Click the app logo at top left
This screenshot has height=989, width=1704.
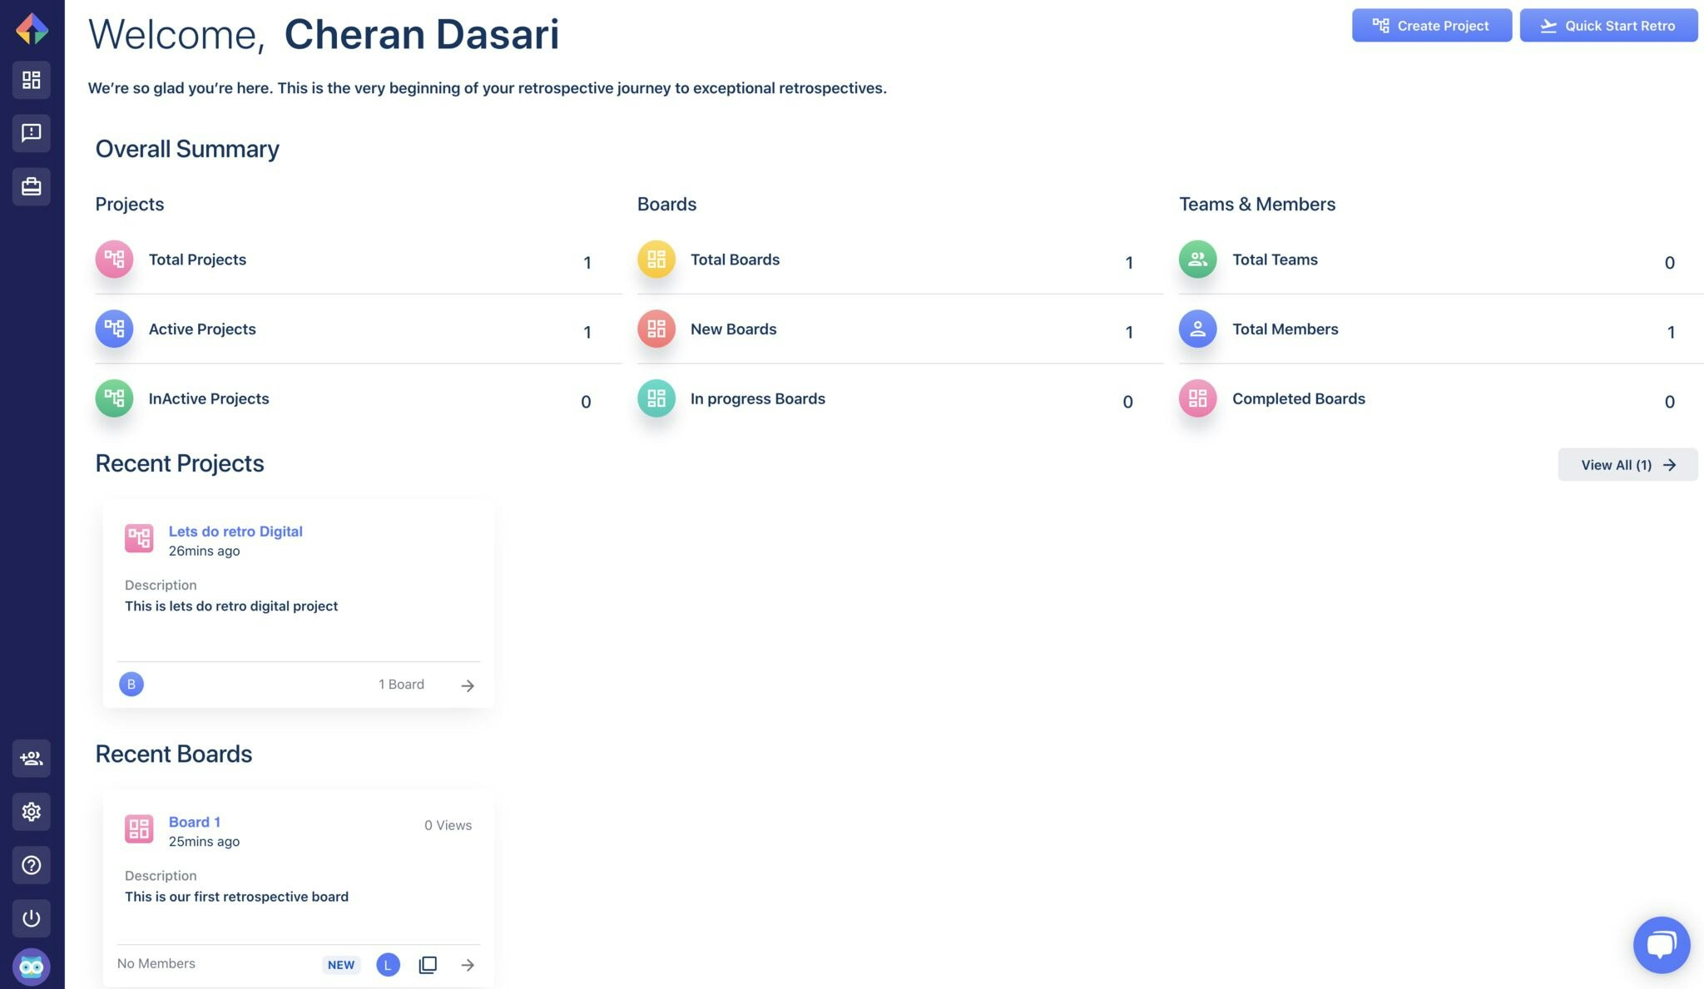(x=32, y=29)
